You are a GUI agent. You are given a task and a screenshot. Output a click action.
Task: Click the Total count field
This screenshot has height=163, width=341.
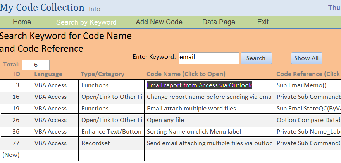[x=36, y=65]
